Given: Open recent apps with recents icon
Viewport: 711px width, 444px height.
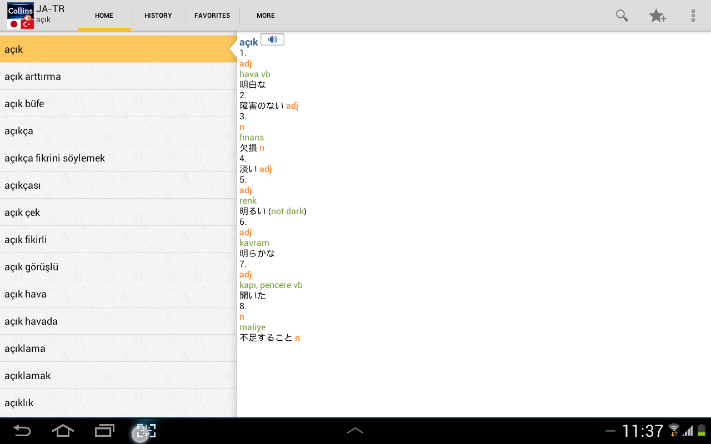Looking at the screenshot, I should coord(104,430).
